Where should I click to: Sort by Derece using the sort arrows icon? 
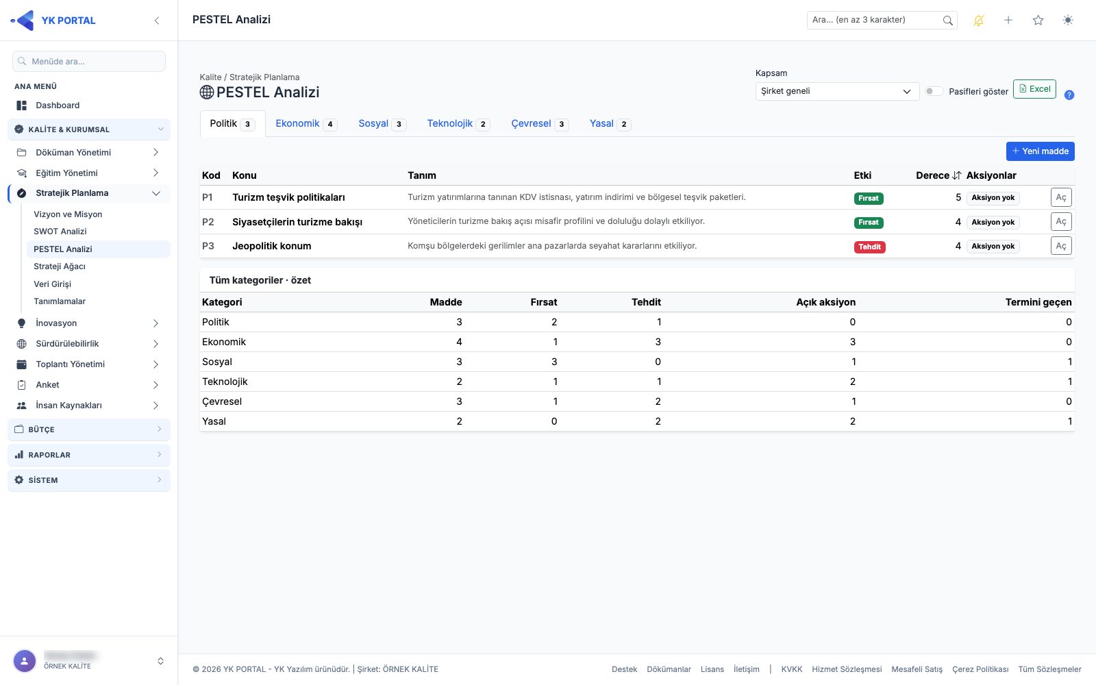[957, 175]
